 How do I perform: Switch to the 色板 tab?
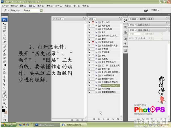140,25
